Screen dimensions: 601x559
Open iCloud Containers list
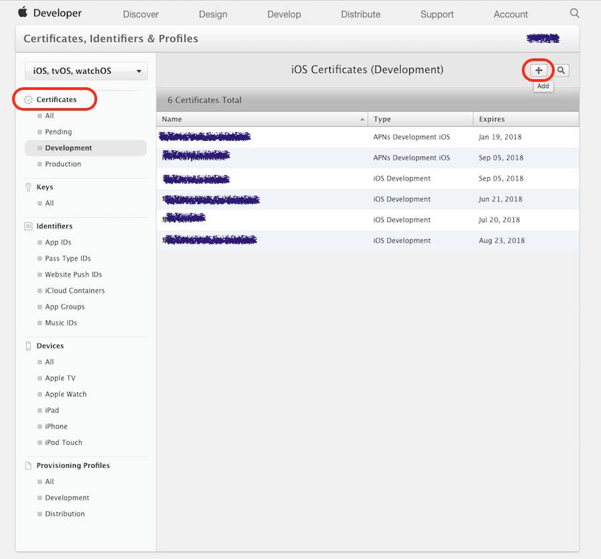(x=74, y=291)
